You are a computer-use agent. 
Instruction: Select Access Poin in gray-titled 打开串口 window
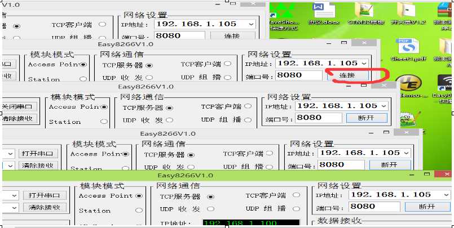[125, 154]
